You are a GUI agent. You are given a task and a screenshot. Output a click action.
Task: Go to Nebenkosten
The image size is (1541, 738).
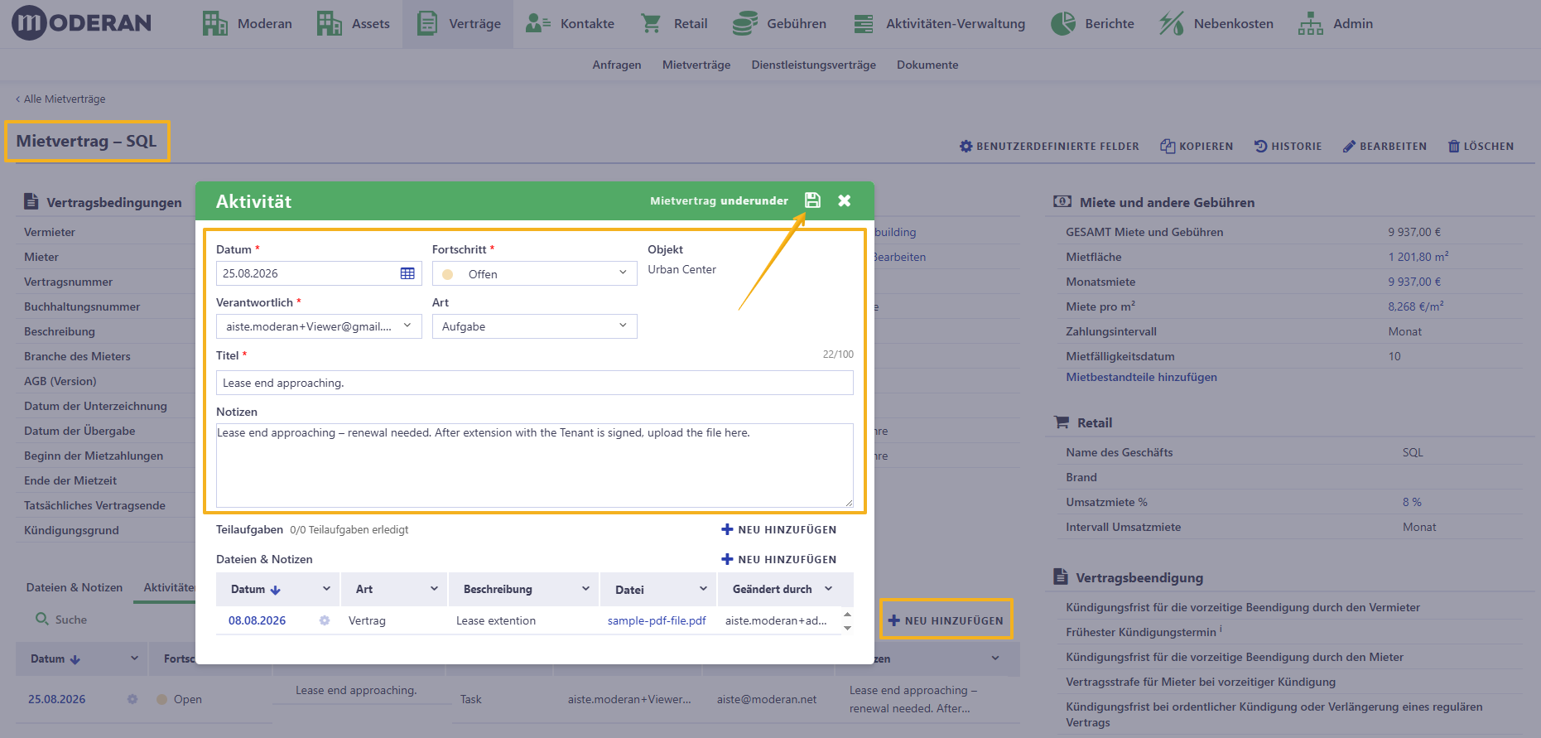tap(1216, 23)
